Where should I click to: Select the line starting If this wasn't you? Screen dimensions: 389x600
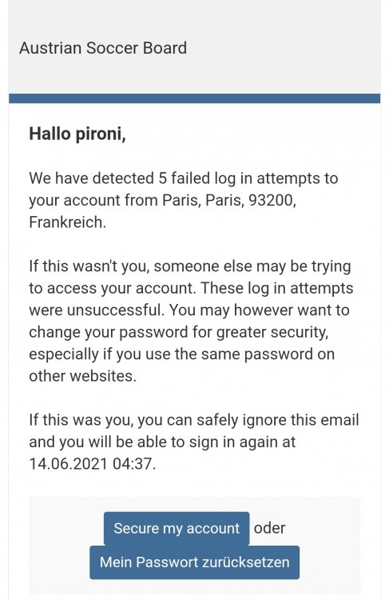click(190, 266)
